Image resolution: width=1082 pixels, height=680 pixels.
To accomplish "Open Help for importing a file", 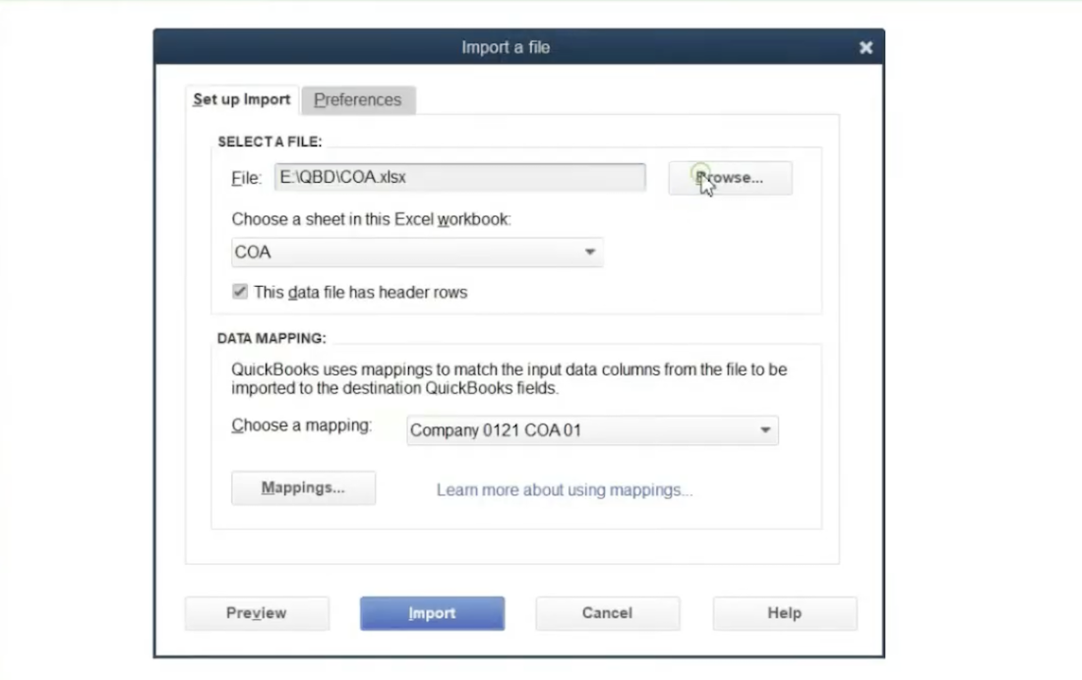I will click(x=785, y=613).
